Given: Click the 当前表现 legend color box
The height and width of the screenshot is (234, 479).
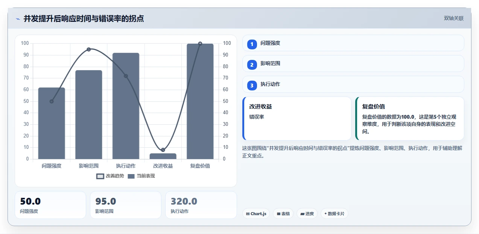Looking at the screenshot, I should (131, 176).
